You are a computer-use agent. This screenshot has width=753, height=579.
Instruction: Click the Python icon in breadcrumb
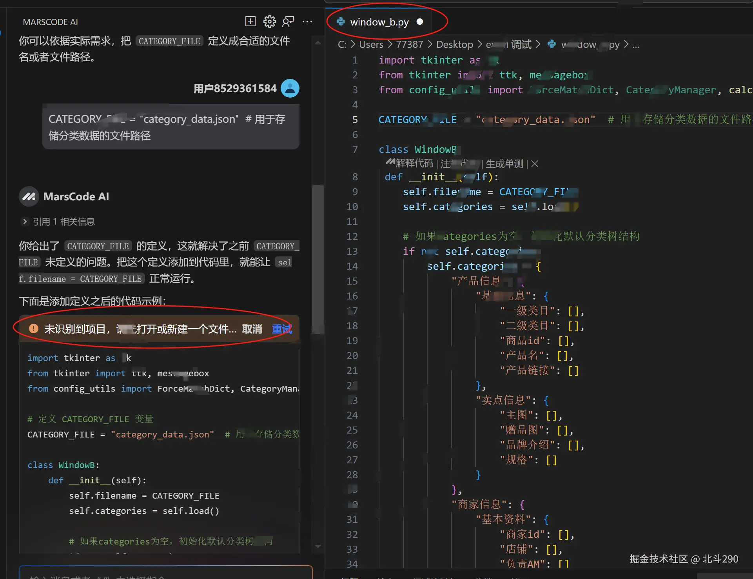click(552, 44)
